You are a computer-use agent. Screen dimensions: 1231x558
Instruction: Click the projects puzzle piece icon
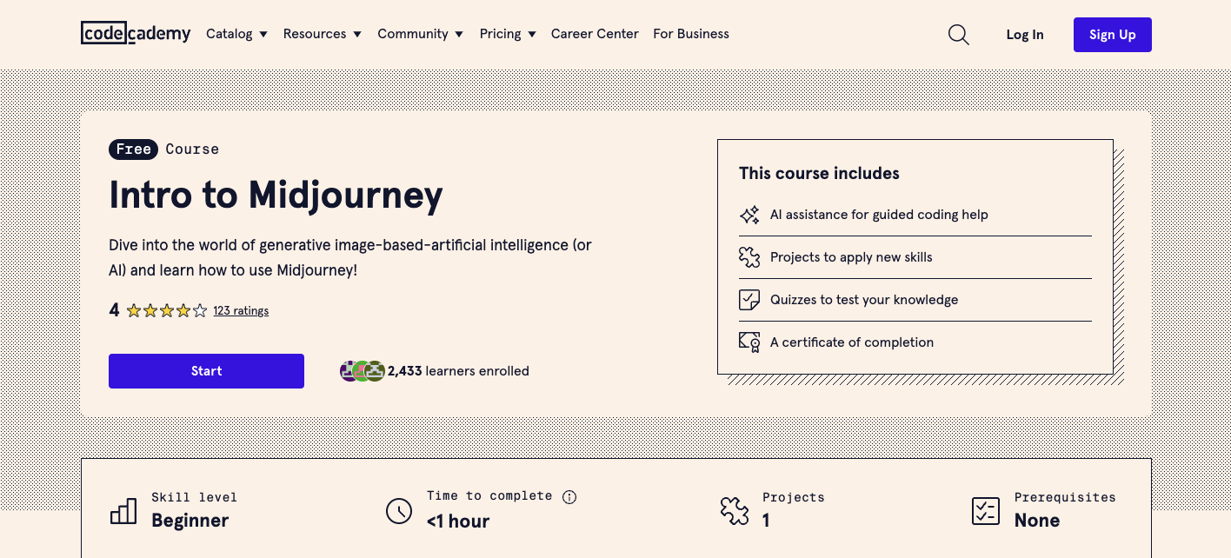coord(749,256)
